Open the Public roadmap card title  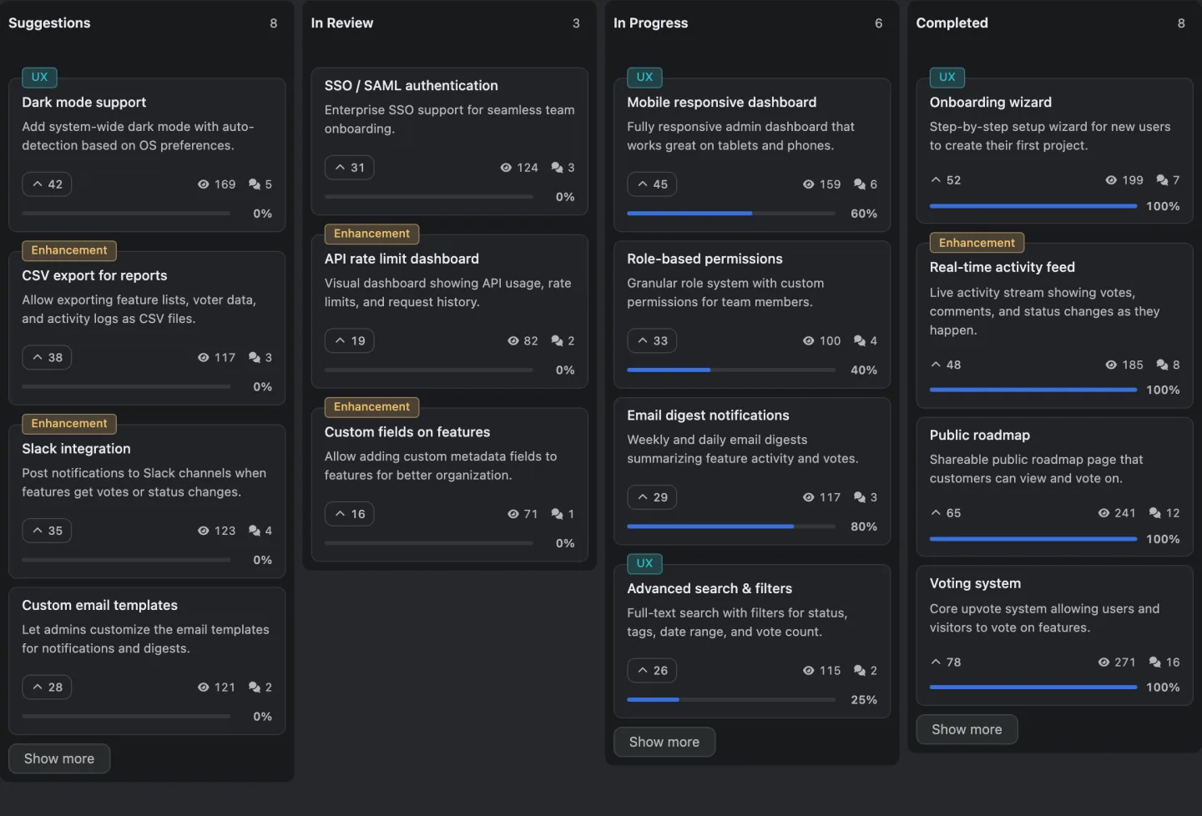coord(980,435)
